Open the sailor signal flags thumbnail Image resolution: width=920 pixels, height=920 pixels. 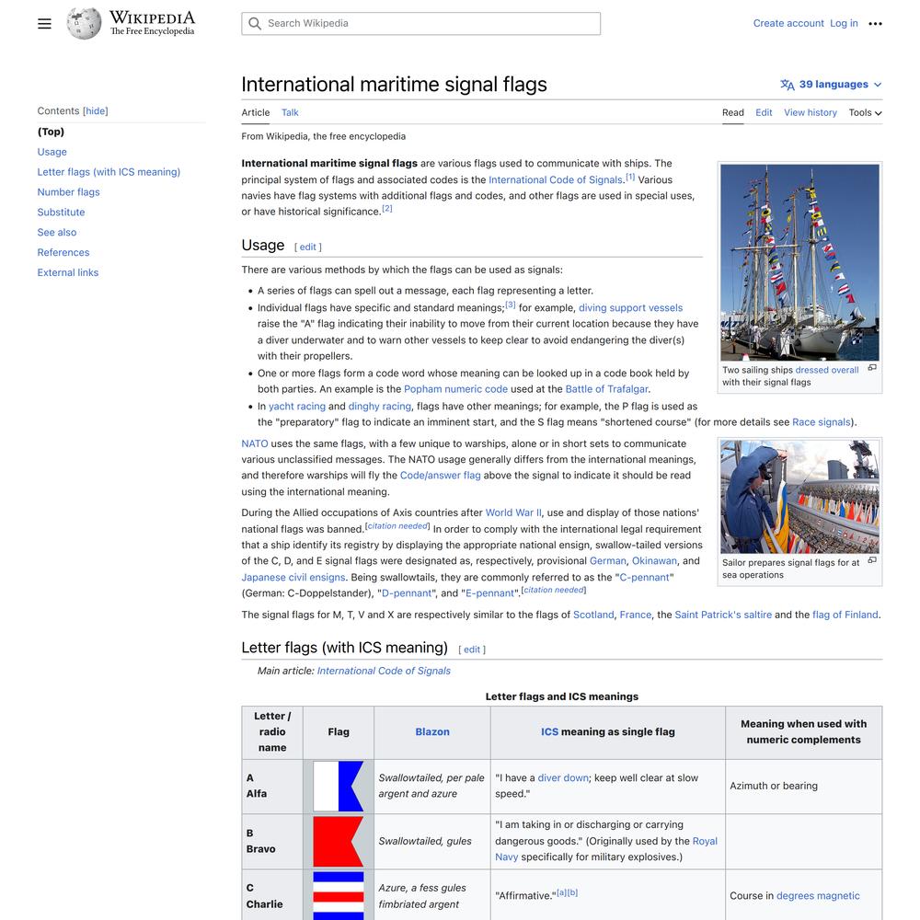(x=799, y=497)
